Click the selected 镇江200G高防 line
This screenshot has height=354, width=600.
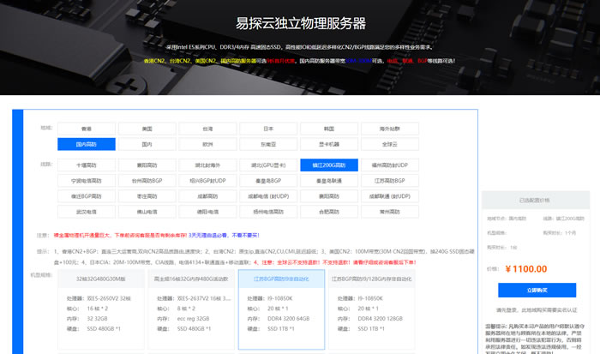pyautogui.click(x=329, y=165)
